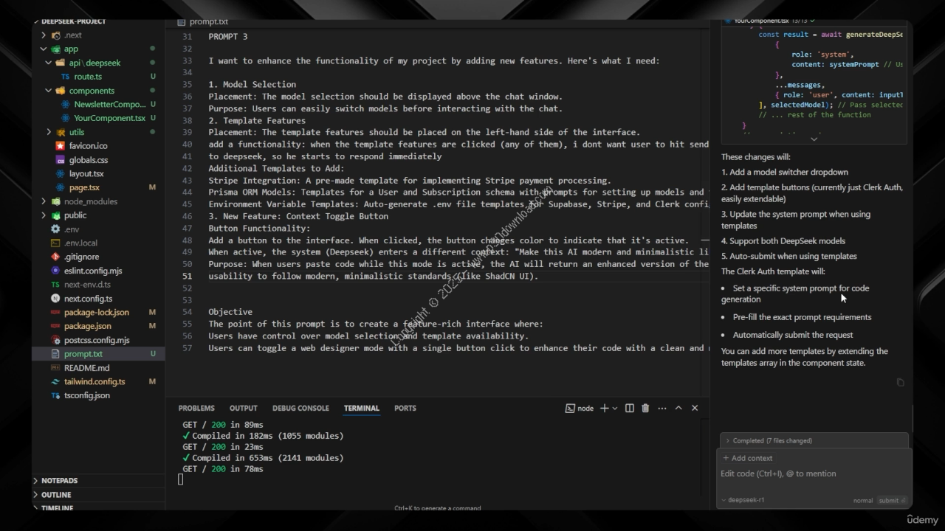Switch to the PROBLEMS tab
Screen dimensions: 945x531
196,408
